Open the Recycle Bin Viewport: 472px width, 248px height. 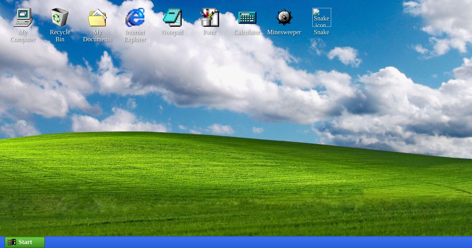tap(59, 17)
